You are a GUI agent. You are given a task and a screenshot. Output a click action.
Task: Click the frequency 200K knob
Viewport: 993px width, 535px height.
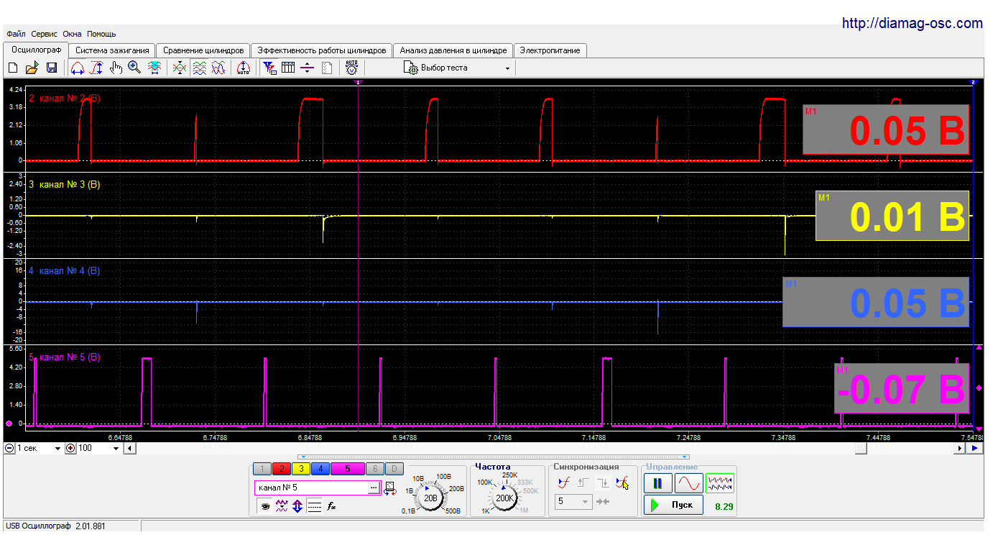click(504, 498)
